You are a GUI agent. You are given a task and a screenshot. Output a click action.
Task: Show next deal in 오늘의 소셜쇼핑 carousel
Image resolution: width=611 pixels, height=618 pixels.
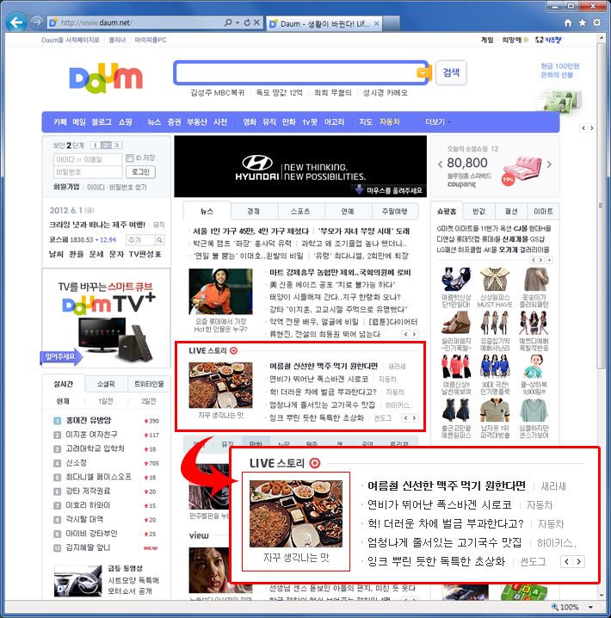point(549,164)
